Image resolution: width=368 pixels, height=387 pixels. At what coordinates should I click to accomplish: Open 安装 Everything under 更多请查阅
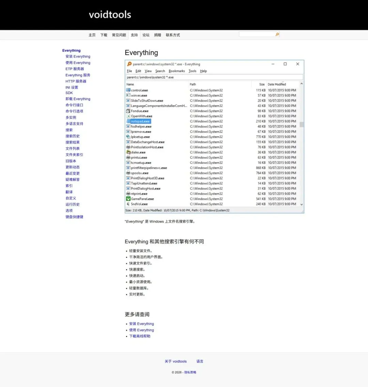[x=141, y=324]
